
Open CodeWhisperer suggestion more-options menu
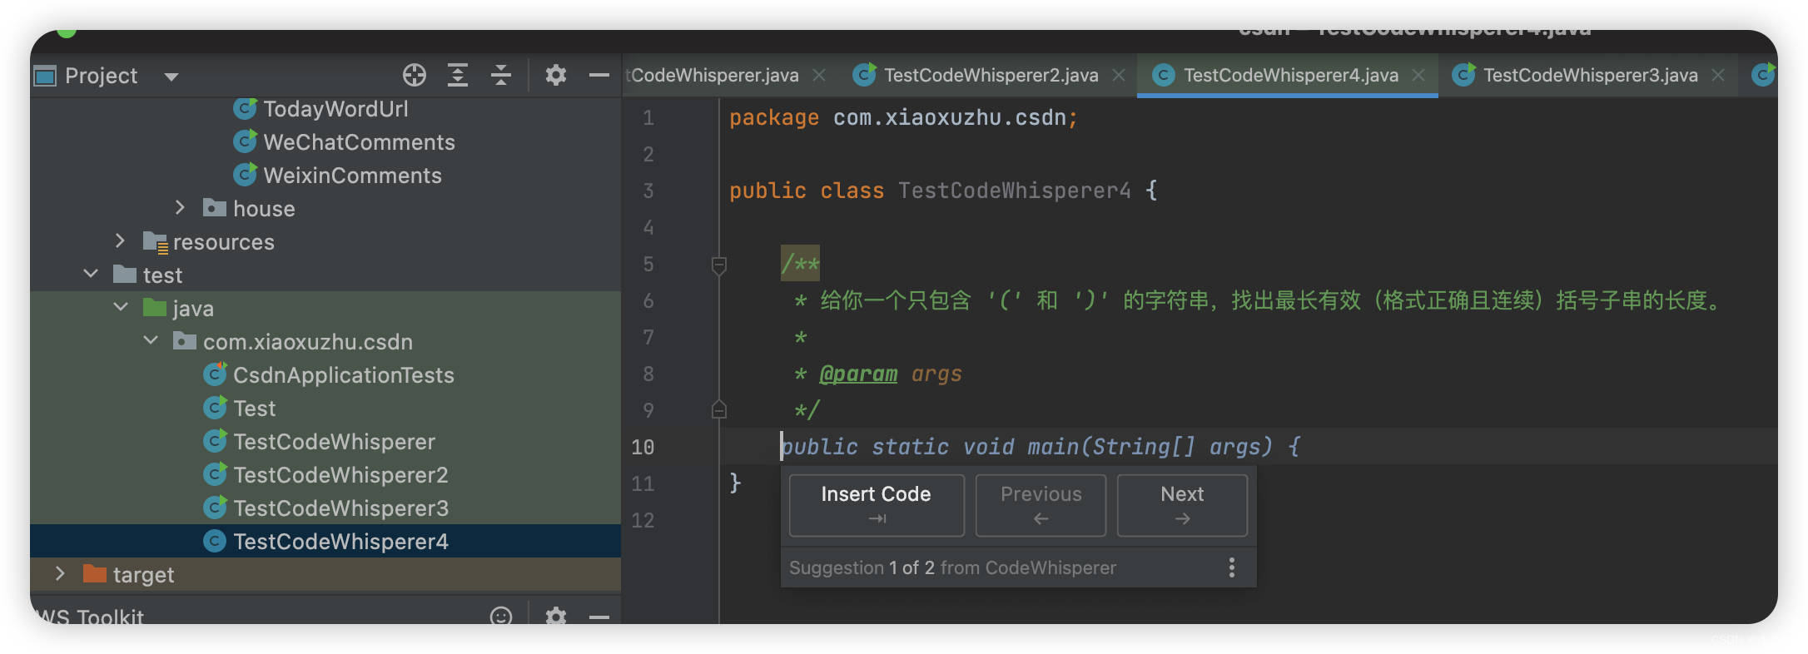[x=1232, y=567]
